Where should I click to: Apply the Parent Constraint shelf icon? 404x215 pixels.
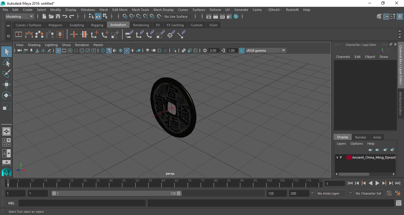point(129,35)
